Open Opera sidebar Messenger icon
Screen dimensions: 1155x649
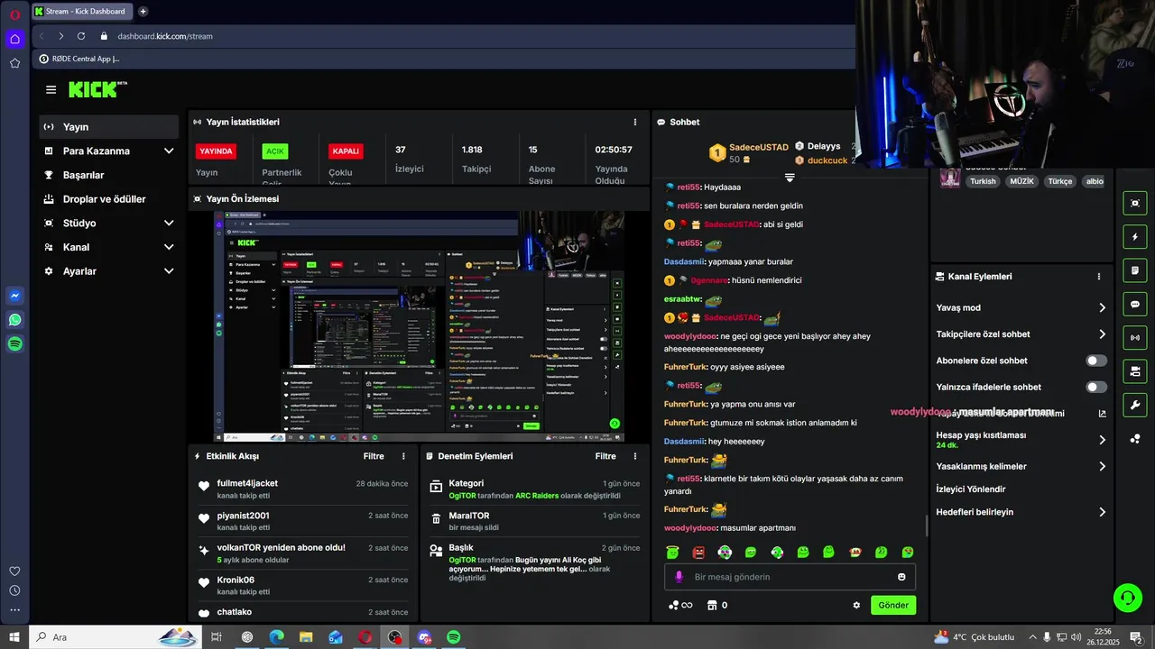coord(15,296)
